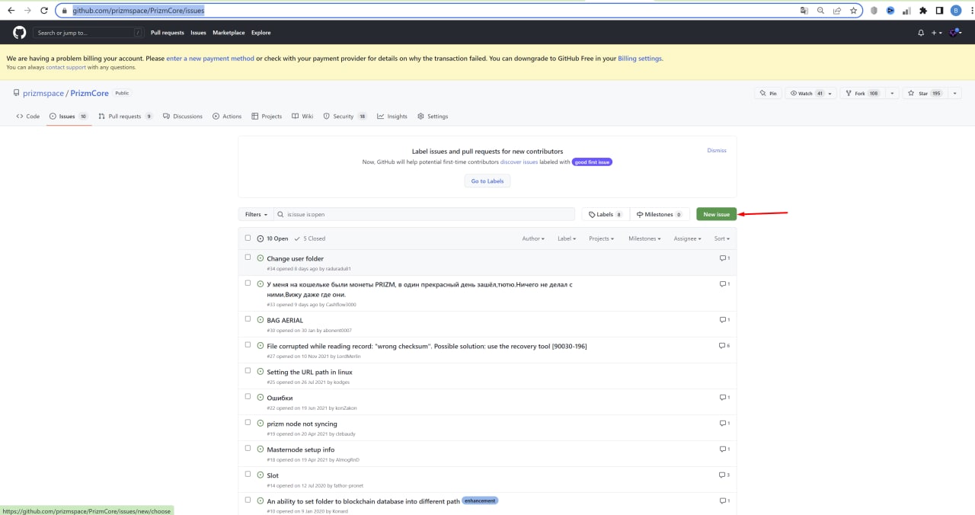Open the browser side panel icon

[x=939, y=11]
